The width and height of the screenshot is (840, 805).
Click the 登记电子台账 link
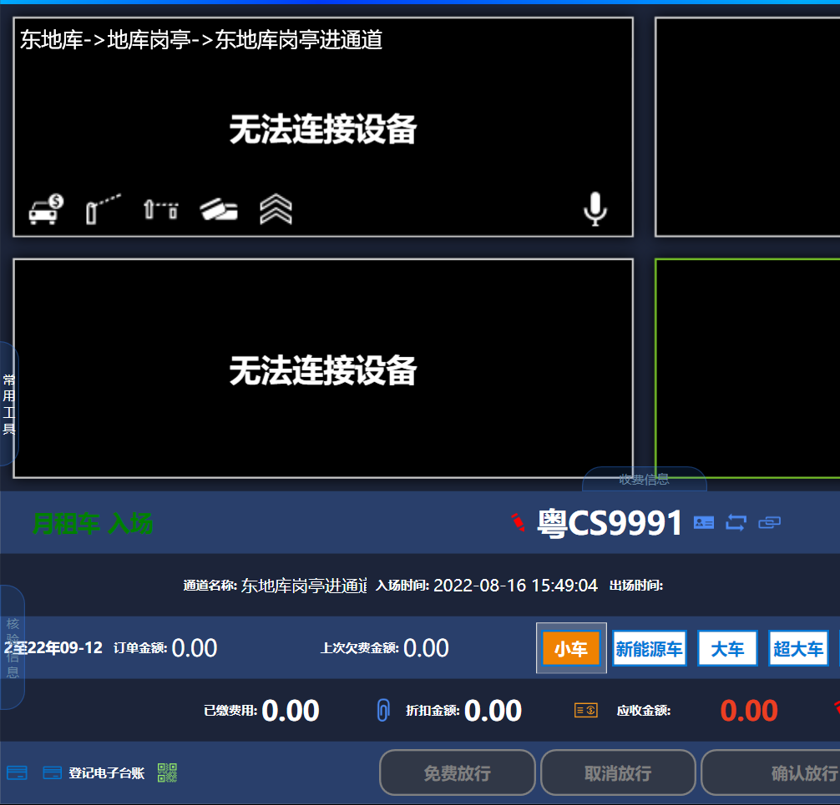pos(107,773)
